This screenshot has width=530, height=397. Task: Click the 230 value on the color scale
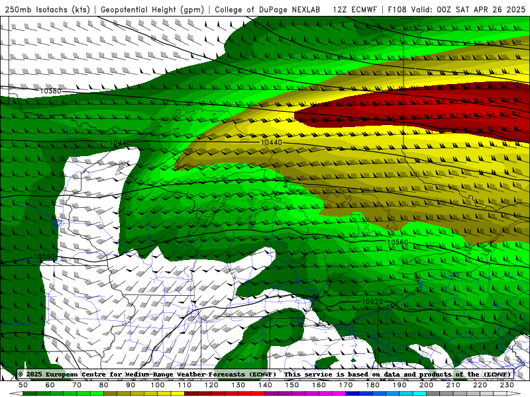pos(507,385)
